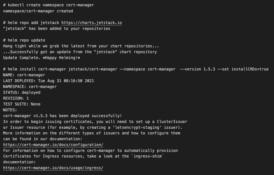This screenshot has width=274, height=175.
Task: Click the 'NAME: cert-manager' output line
Action: (x=24, y=75)
